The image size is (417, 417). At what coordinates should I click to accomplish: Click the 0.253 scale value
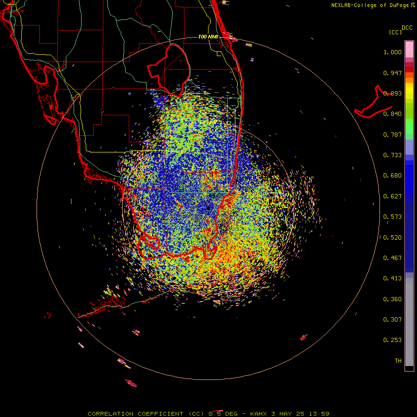pos(392,340)
